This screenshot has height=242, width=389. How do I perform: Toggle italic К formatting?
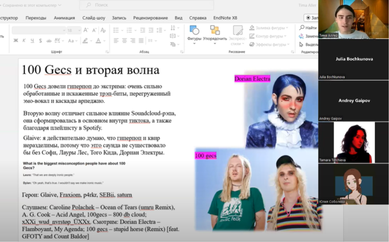(24, 41)
